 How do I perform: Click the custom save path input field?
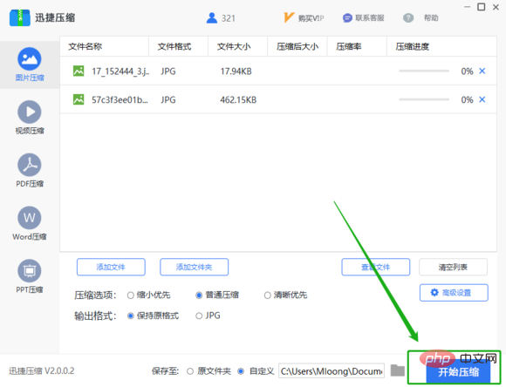(332, 371)
